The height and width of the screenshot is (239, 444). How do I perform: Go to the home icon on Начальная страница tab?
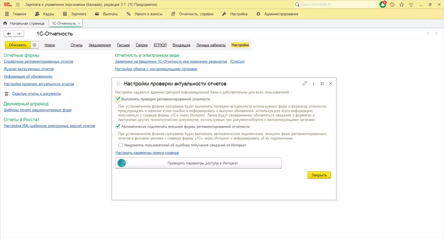tap(5, 23)
